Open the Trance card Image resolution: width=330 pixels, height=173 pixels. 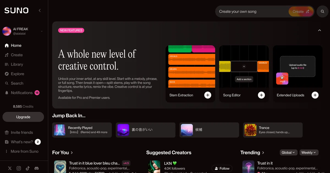[x=273, y=130]
